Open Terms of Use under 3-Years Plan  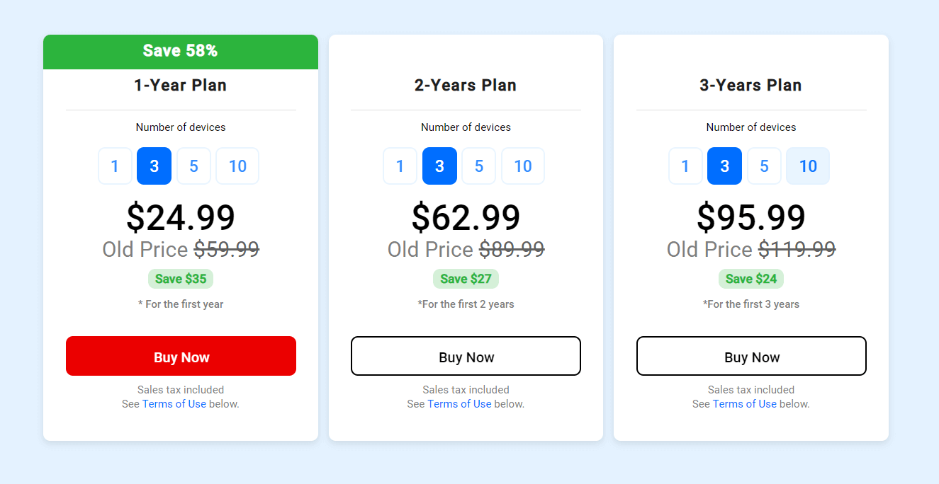click(745, 404)
